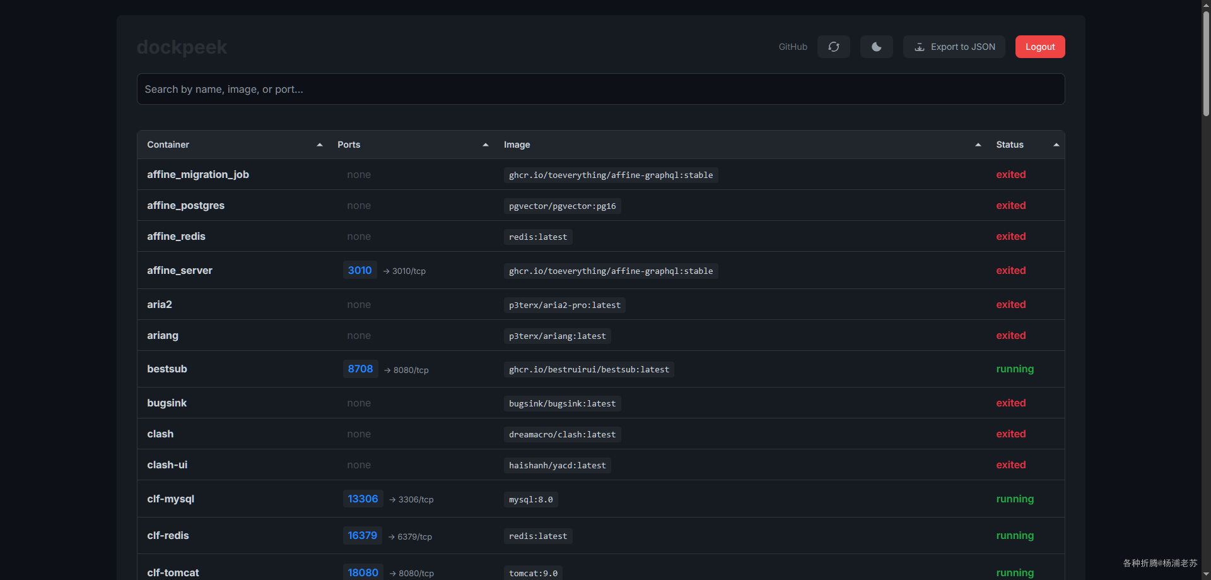The width and height of the screenshot is (1211, 580).
Task: Click mysql:8.0 image tag
Action: pos(530,499)
